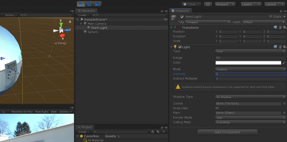287x142 pixels.
Task: Toggle the Hierarchy panel lock icon
Action: [162, 11]
